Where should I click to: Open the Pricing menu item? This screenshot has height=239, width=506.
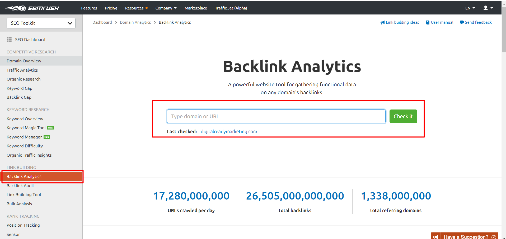click(111, 8)
